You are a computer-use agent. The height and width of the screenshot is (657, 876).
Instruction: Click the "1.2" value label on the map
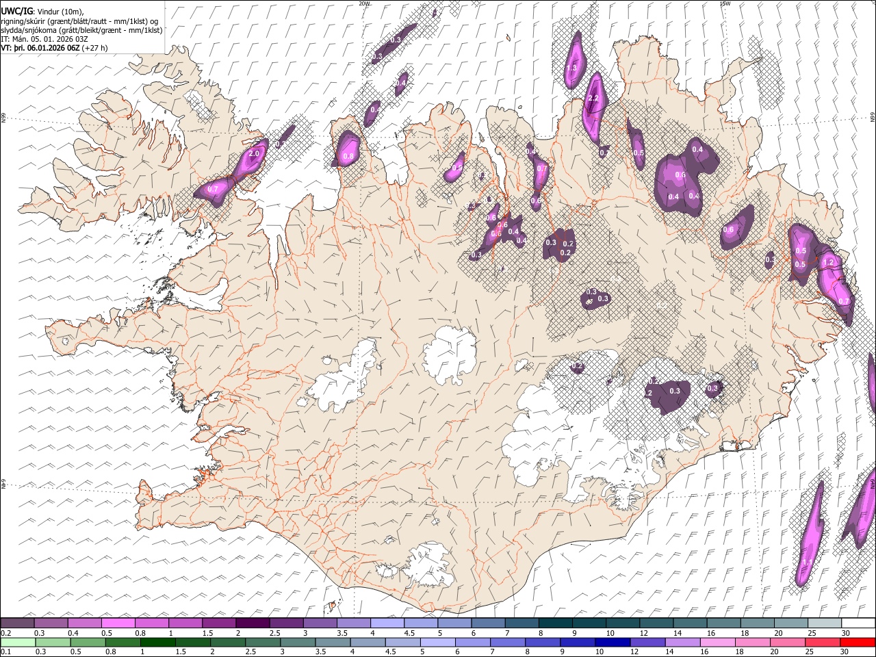[x=828, y=262]
